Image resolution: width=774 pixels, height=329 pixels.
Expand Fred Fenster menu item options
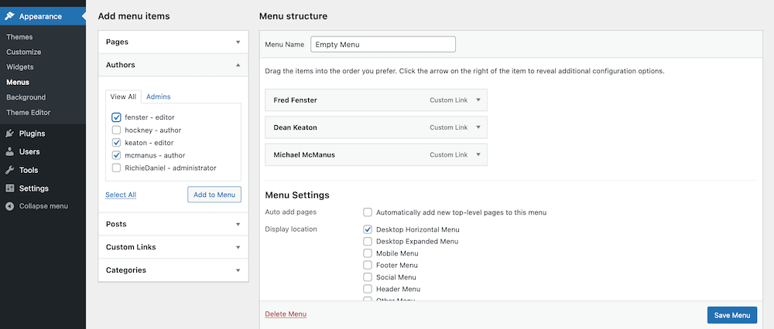478,100
